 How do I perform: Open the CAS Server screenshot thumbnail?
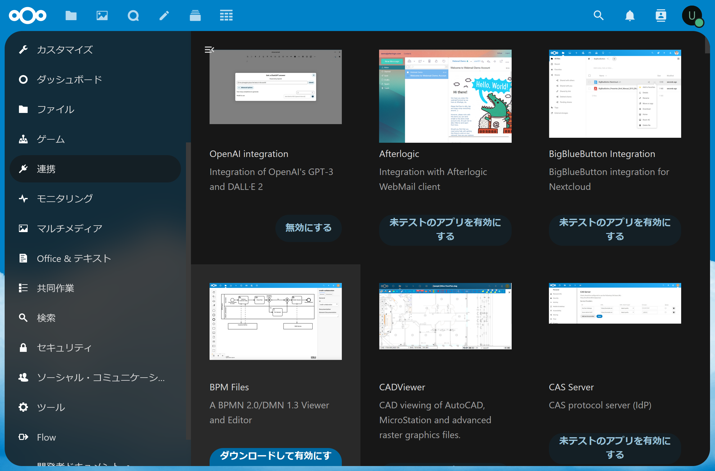click(615, 303)
